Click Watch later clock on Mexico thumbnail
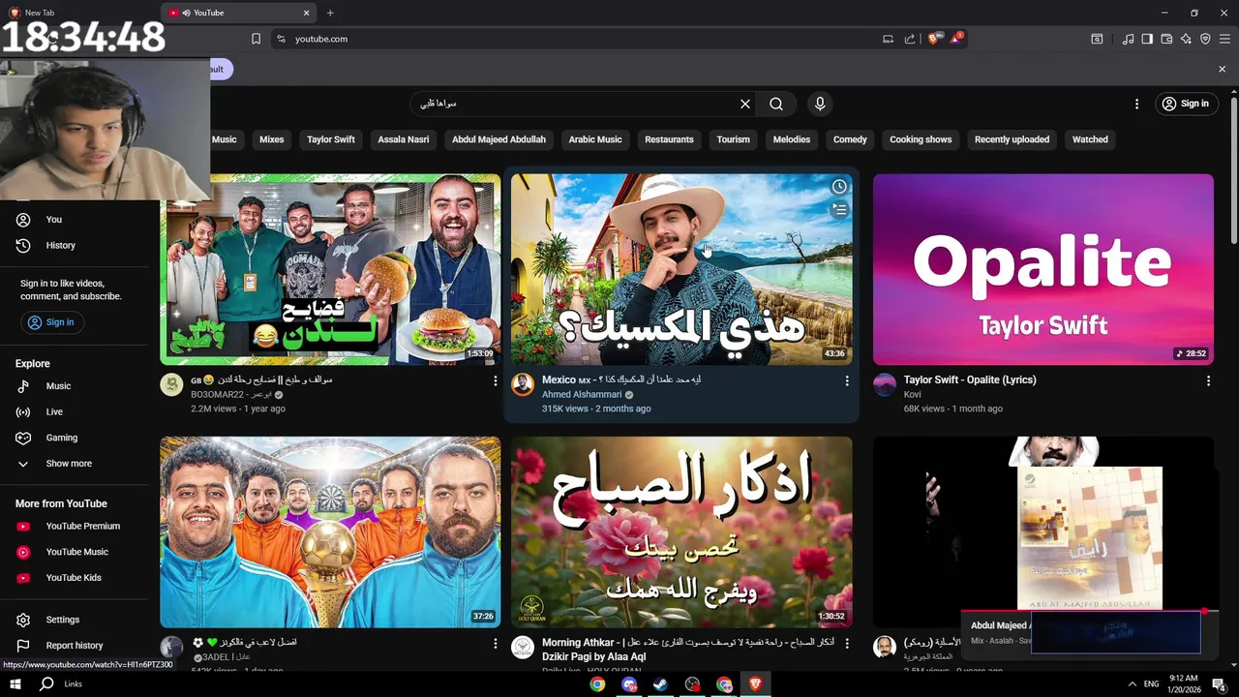This screenshot has height=697, width=1239. point(839,187)
